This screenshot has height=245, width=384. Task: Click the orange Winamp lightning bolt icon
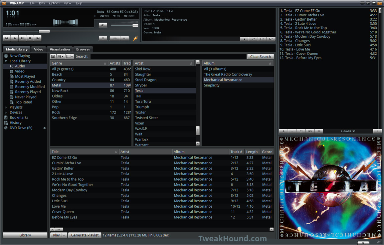pyautogui.click(x=135, y=38)
